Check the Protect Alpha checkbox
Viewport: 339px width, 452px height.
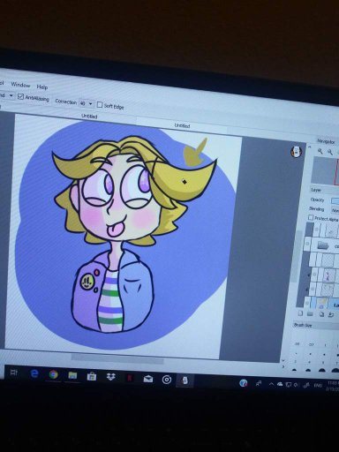click(311, 217)
